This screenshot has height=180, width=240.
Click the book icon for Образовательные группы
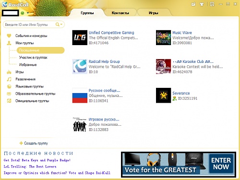(9, 94)
